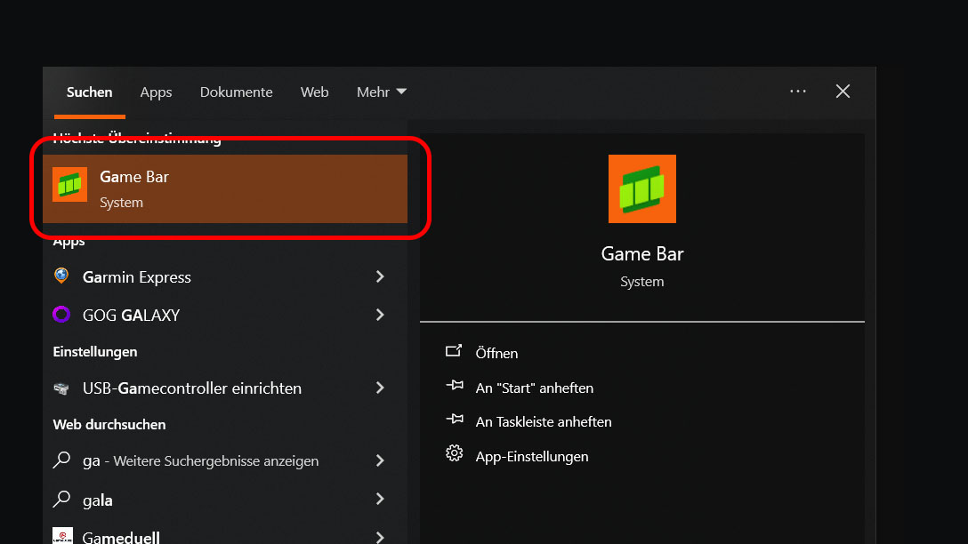Switch to the Dokumente tab
The height and width of the screenshot is (544, 968).
pos(236,92)
